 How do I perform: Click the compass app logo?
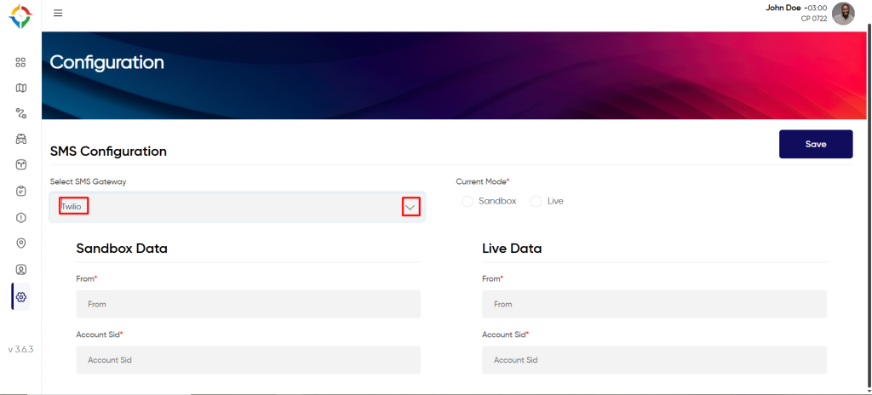(20, 17)
